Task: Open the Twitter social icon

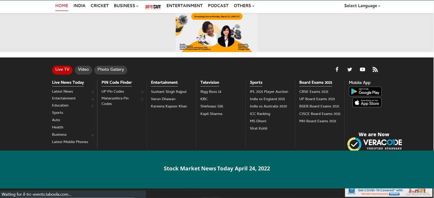Action: click(350, 70)
